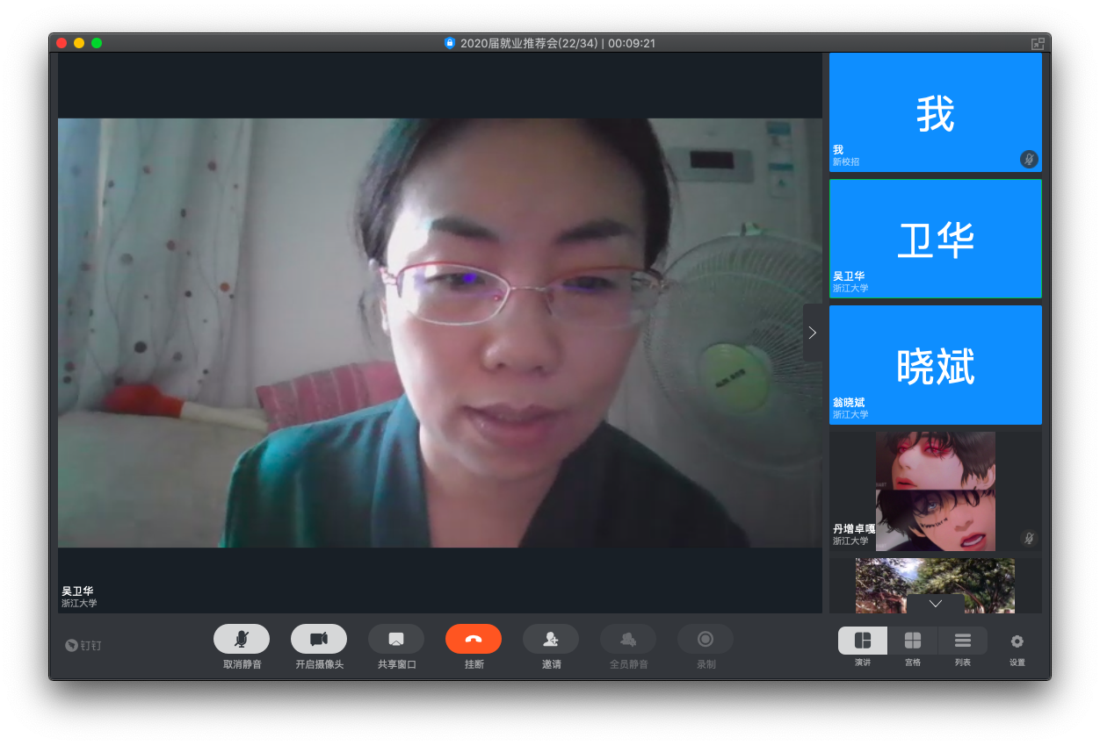
Task: Click the muted mic icon on the 我 tile
Action: pyautogui.click(x=1029, y=159)
